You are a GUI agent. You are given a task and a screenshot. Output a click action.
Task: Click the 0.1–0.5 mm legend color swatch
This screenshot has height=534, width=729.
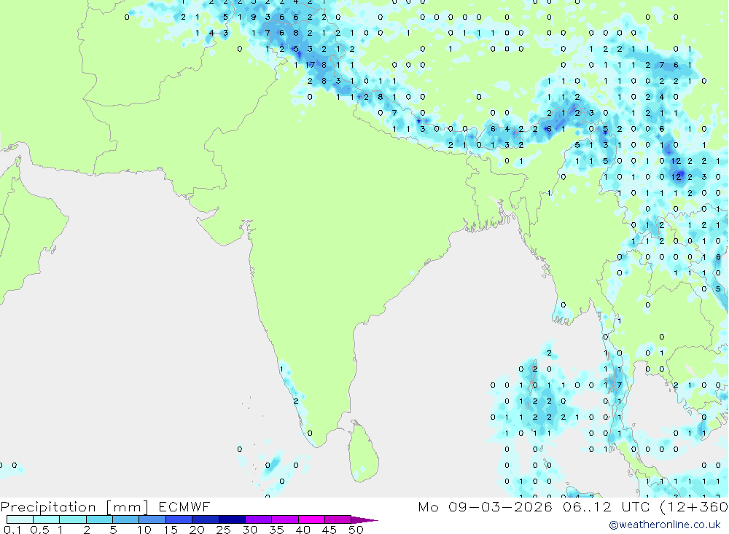coord(20,519)
